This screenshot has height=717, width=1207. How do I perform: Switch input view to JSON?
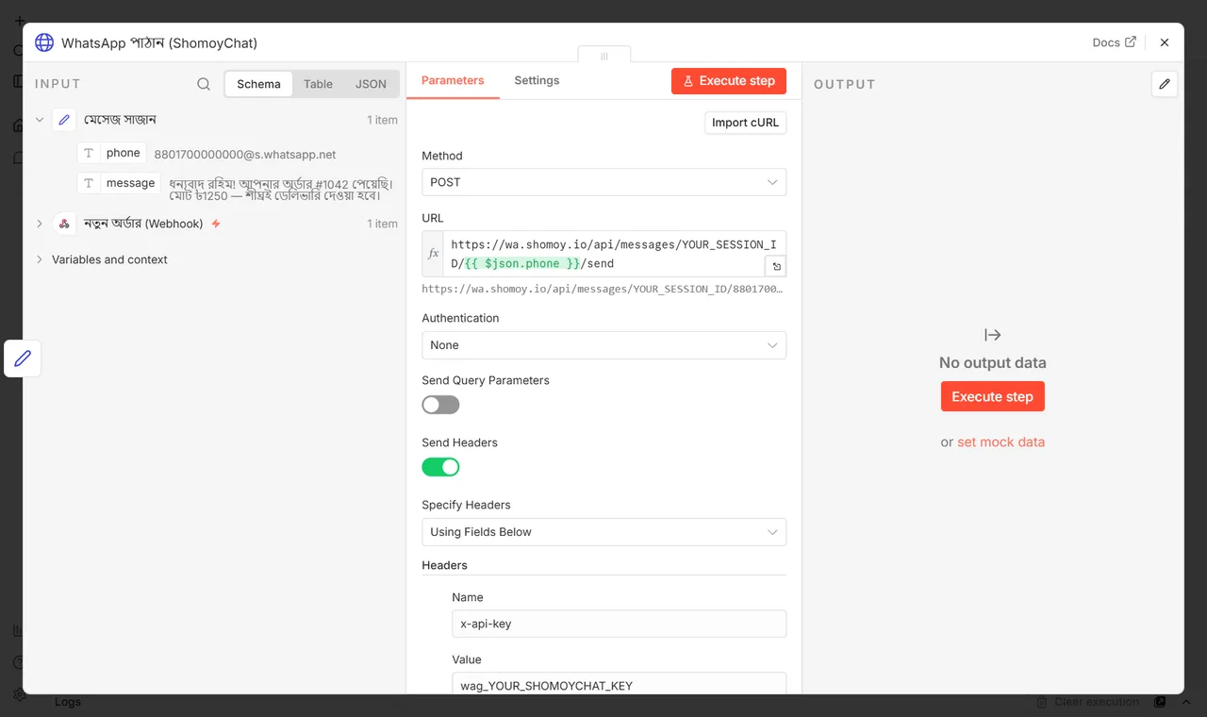[371, 84]
